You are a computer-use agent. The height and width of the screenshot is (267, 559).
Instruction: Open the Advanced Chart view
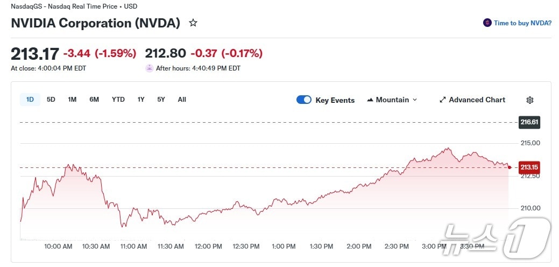[477, 100]
